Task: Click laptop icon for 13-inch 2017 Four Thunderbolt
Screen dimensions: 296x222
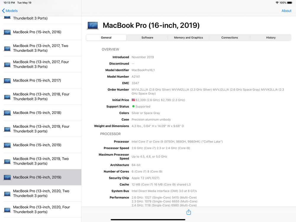Action: [x=7, y=65]
